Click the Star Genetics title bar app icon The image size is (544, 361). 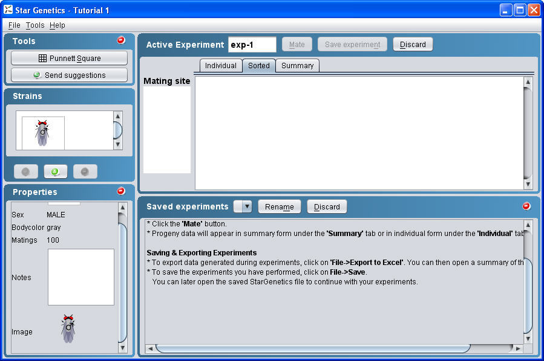coord(8,10)
